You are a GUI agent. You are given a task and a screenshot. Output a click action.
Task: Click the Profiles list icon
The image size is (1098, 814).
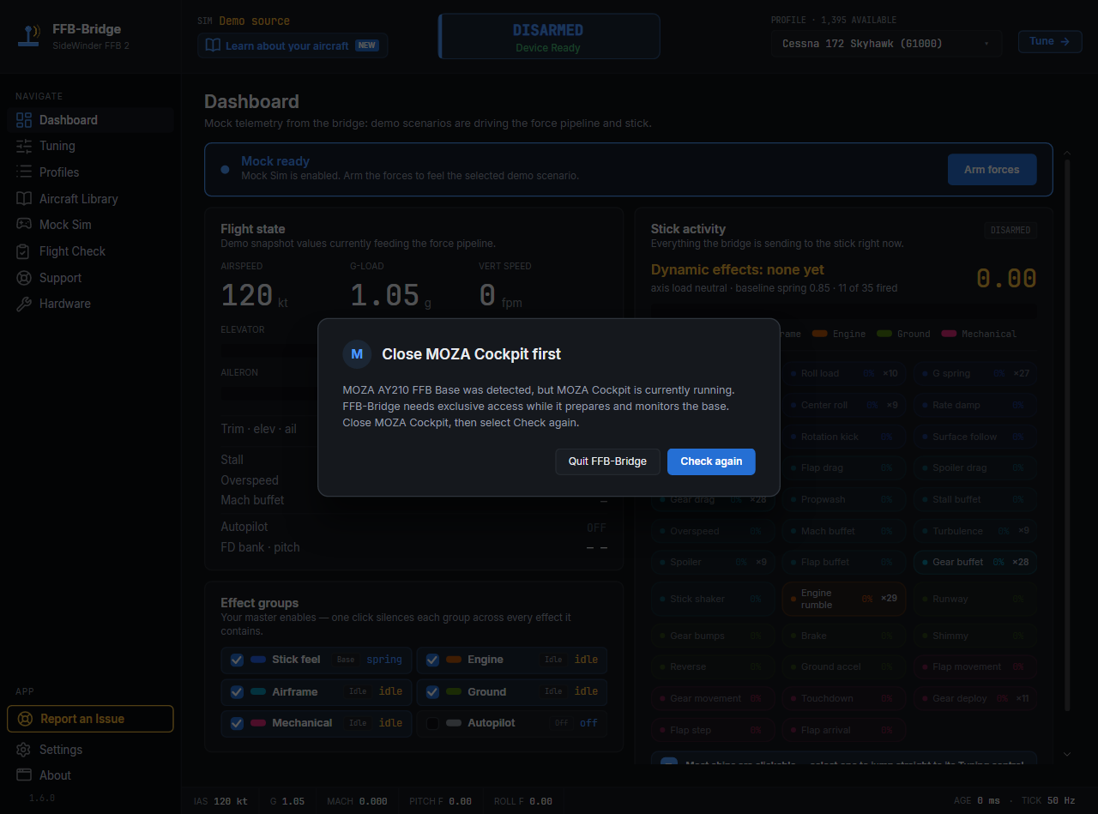pyautogui.click(x=24, y=172)
